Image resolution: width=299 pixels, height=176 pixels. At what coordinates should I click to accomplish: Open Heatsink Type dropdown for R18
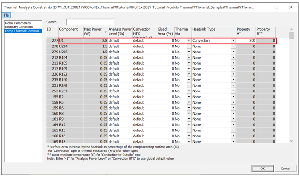pos(234,142)
